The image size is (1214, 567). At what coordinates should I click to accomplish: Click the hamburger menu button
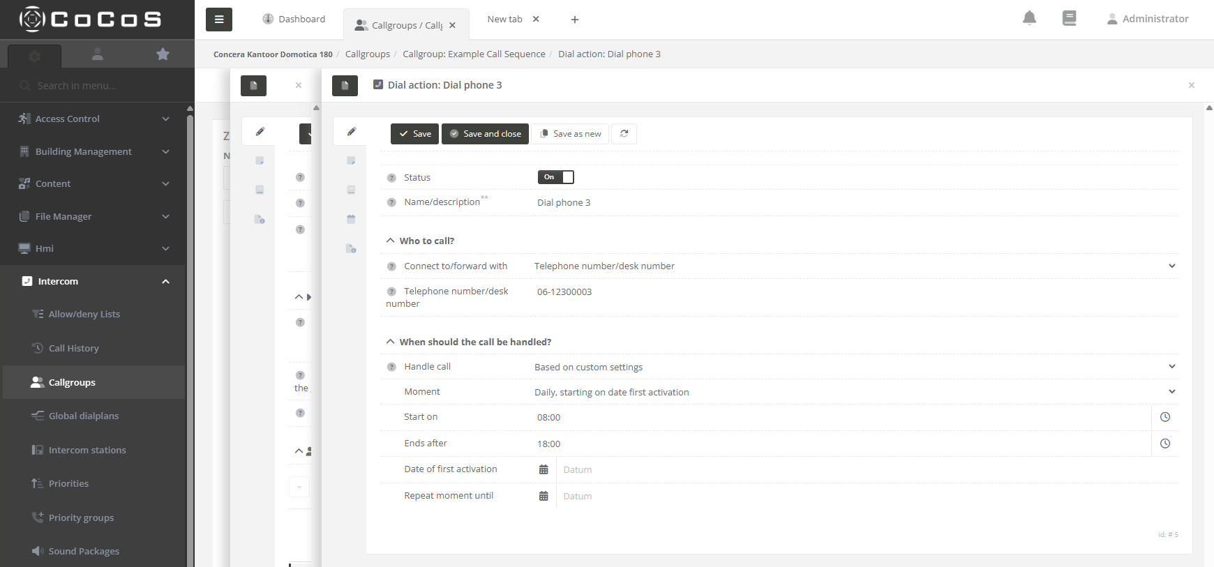[x=219, y=20]
